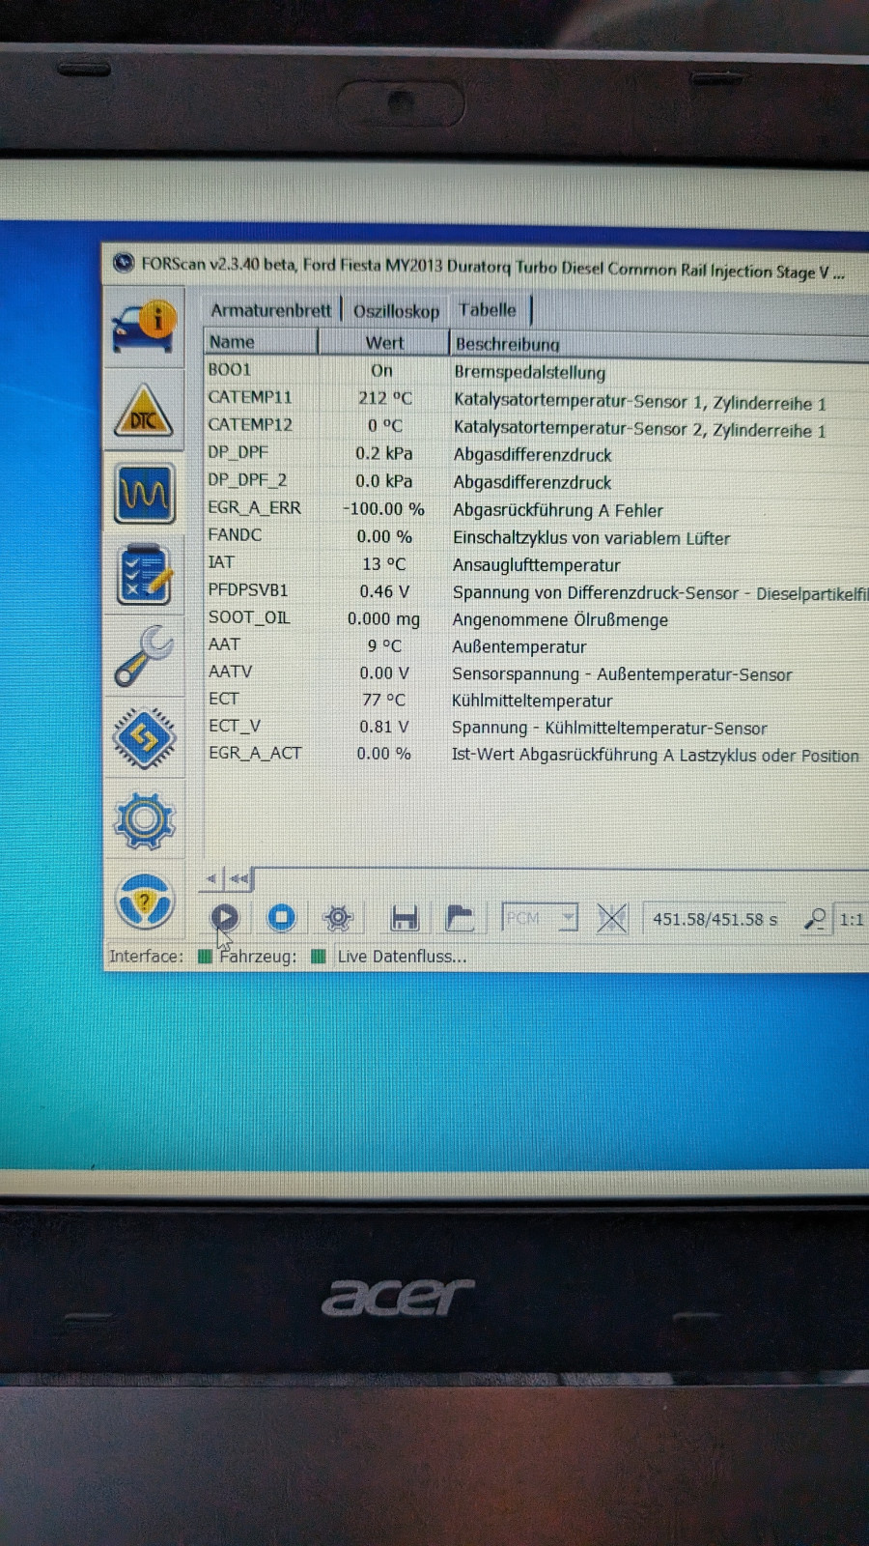Reset zoom with the 1:1 button
The width and height of the screenshot is (869, 1546).
click(852, 920)
